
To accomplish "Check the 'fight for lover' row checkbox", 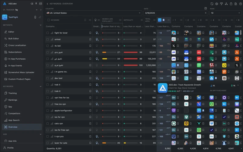I will pyautogui.click(x=48, y=33).
